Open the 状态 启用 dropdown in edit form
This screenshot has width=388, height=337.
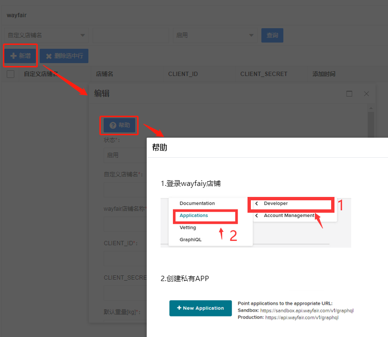click(x=125, y=155)
